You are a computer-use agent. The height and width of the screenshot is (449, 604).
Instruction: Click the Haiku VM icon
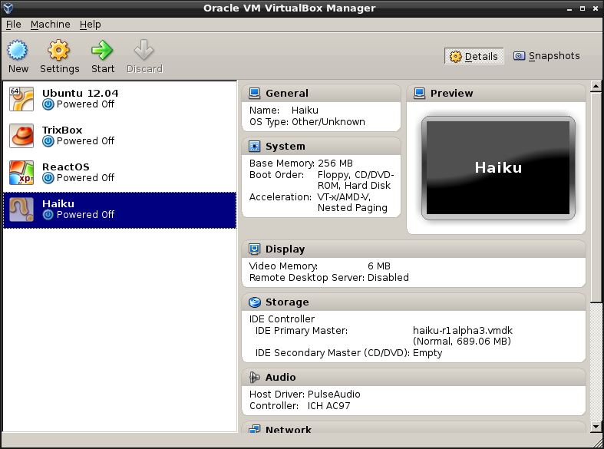[x=21, y=210]
